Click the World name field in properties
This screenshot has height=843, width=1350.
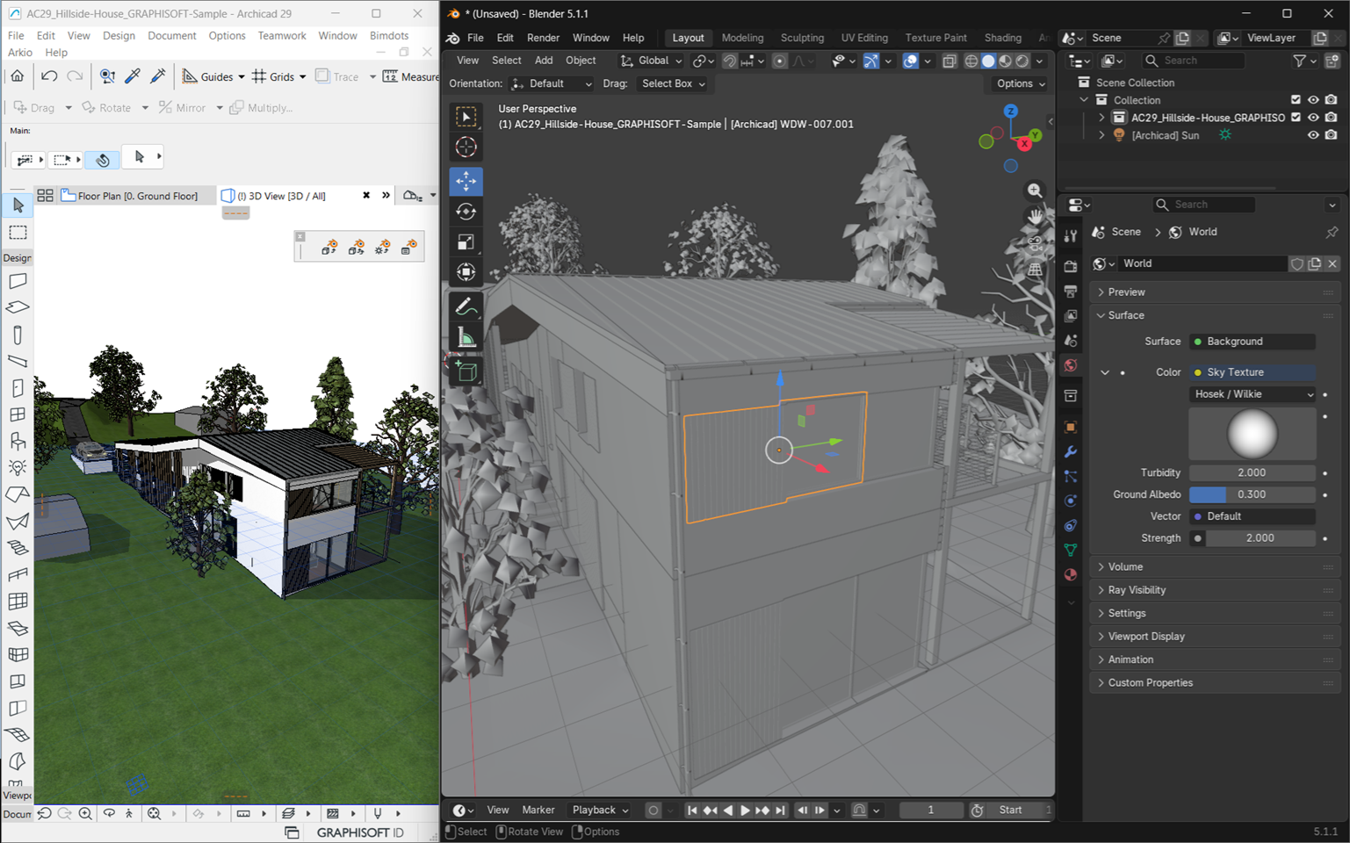pos(1200,263)
